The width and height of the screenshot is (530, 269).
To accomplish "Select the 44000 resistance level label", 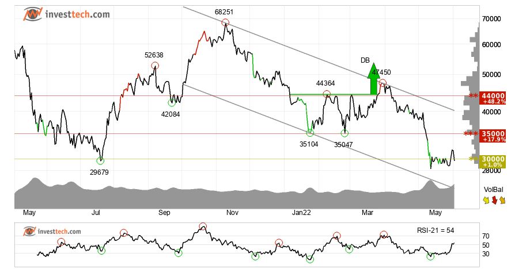I will [494, 98].
